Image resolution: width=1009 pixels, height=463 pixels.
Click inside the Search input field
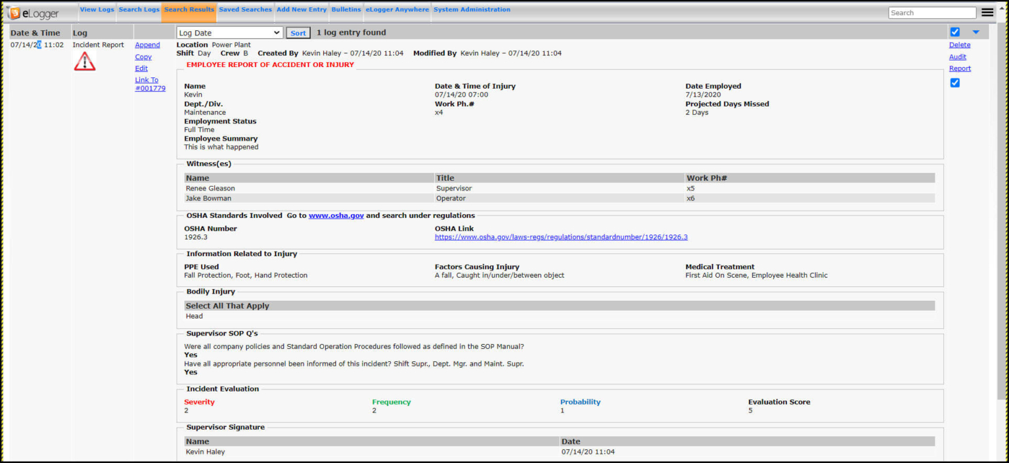[x=931, y=12]
